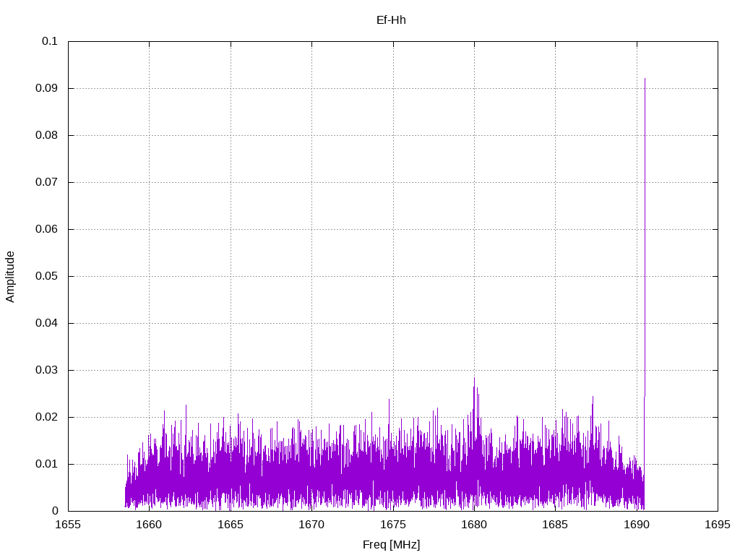Click the y-axis tick label "0.09"
Image resolution: width=740 pixels, height=555 pixels.
(47, 88)
